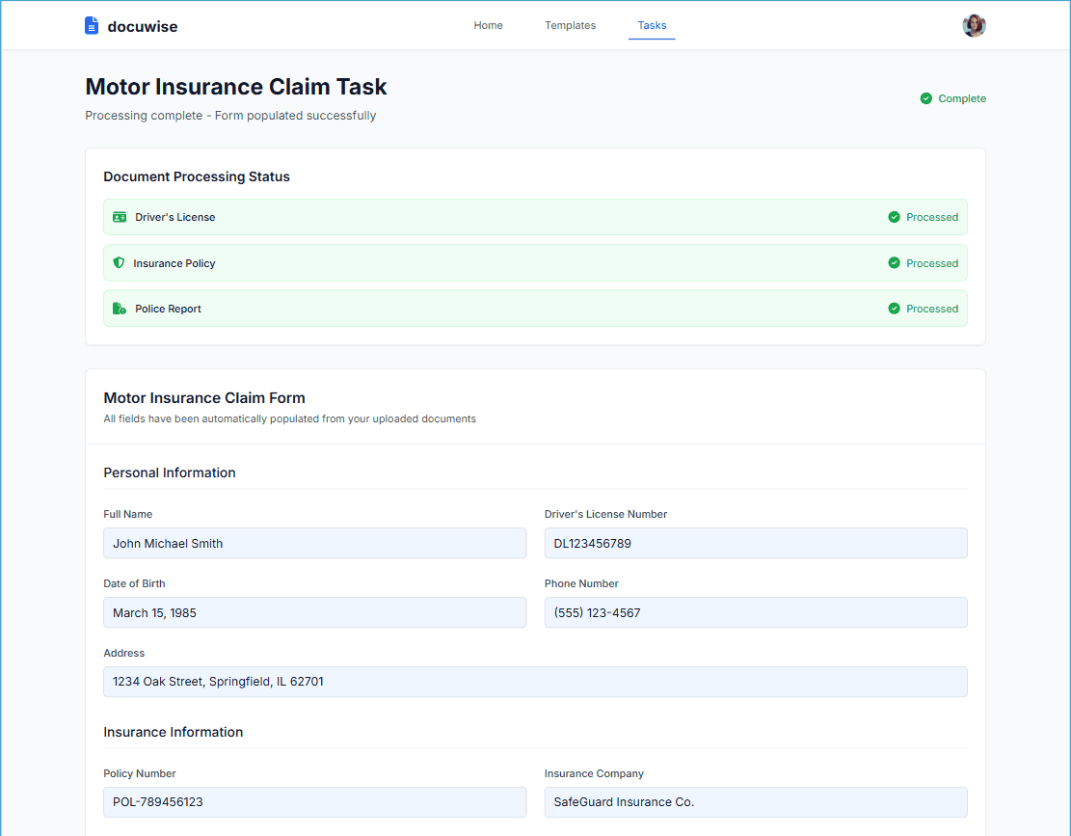Click the Full Name input field

314,543
